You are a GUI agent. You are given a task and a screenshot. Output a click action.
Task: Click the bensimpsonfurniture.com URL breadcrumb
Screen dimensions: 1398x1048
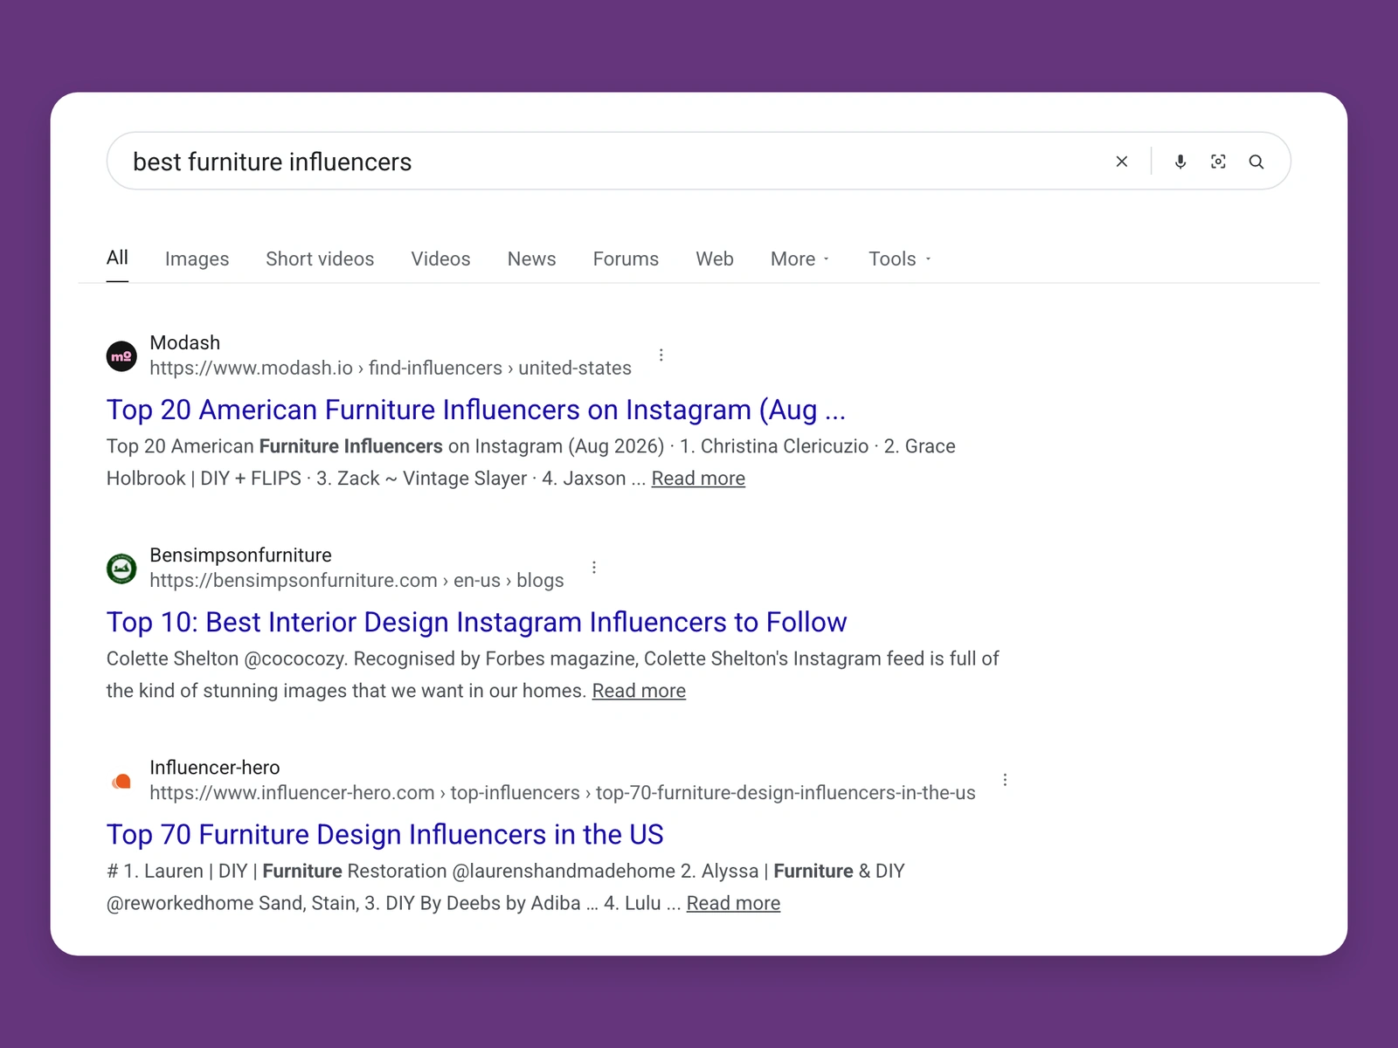(x=356, y=581)
